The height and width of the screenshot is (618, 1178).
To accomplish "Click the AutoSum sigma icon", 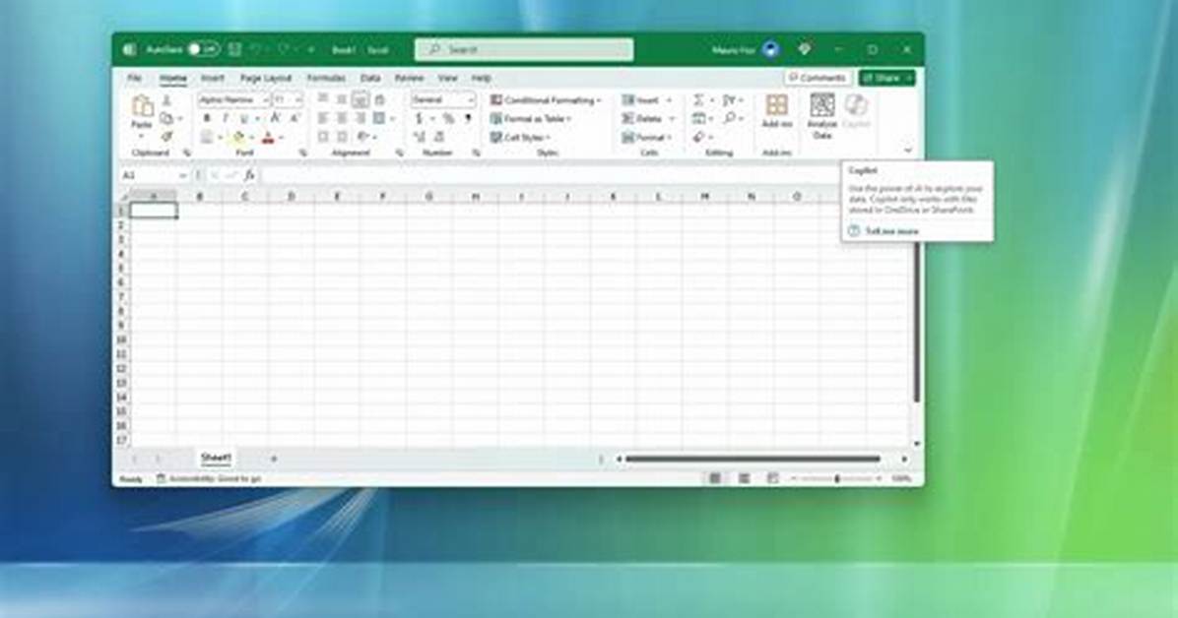I will [x=698, y=99].
